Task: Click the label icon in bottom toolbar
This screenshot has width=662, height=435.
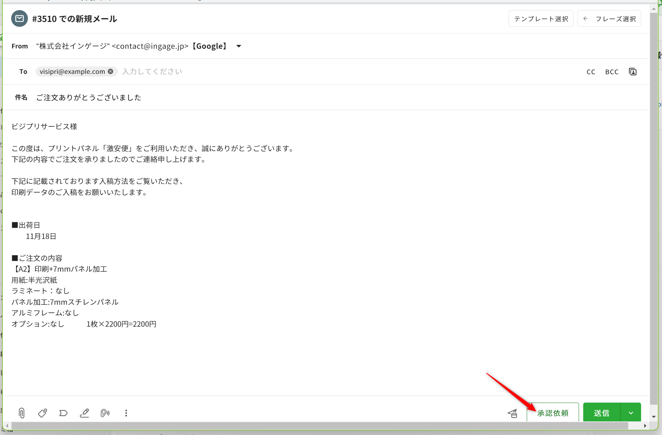Action: [x=63, y=413]
